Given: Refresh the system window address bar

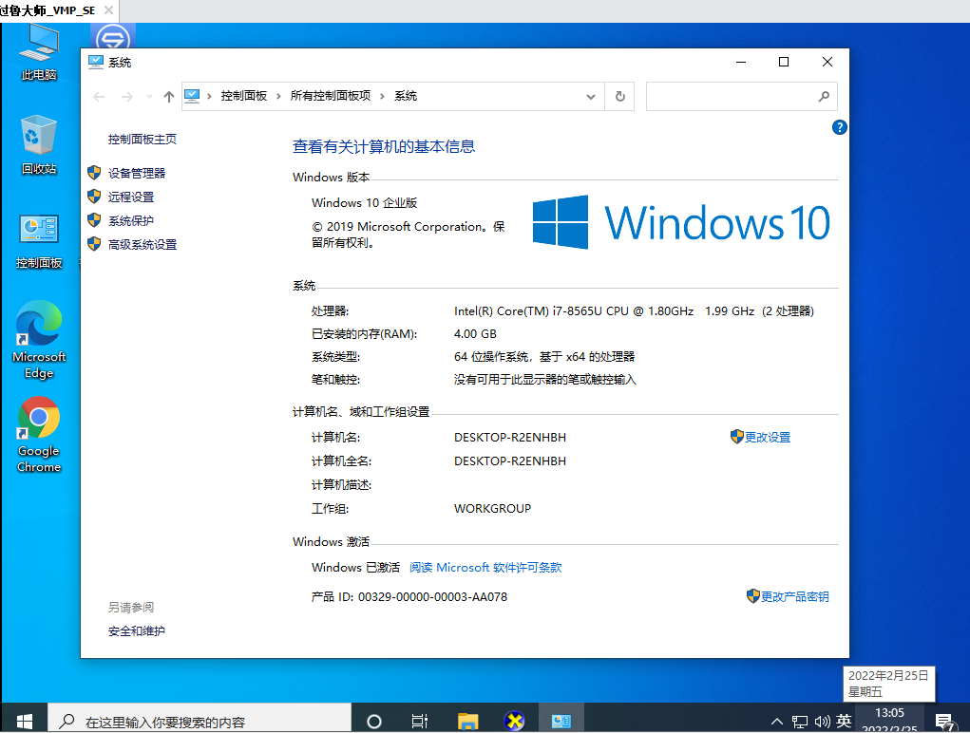Looking at the screenshot, I should [619, 97].
